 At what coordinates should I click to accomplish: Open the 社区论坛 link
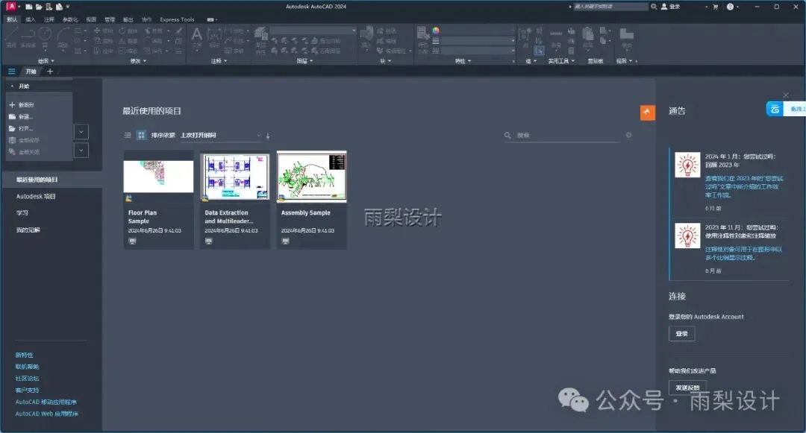[27, 379]
